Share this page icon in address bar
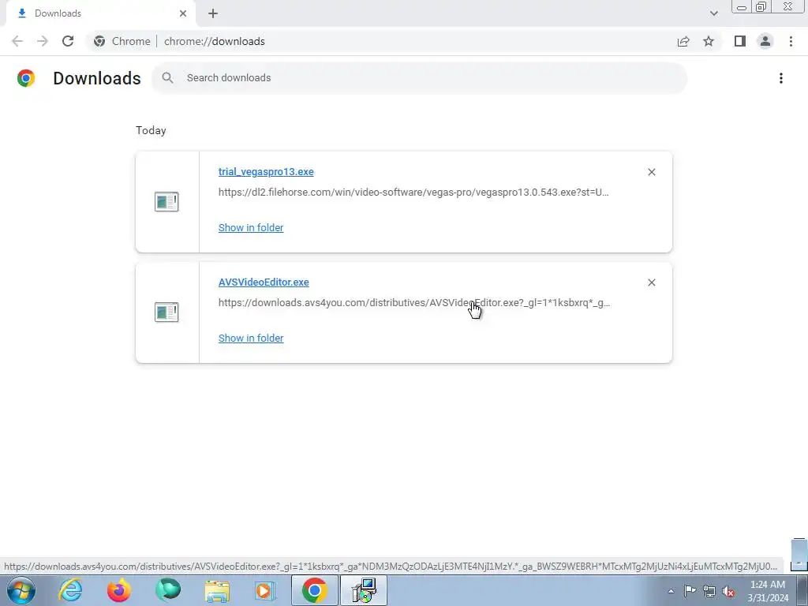This screenshot has width=808, height=606. coord(683,41)
